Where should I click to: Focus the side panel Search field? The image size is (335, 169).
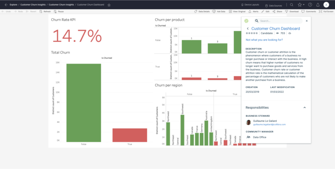pos(278,21)
